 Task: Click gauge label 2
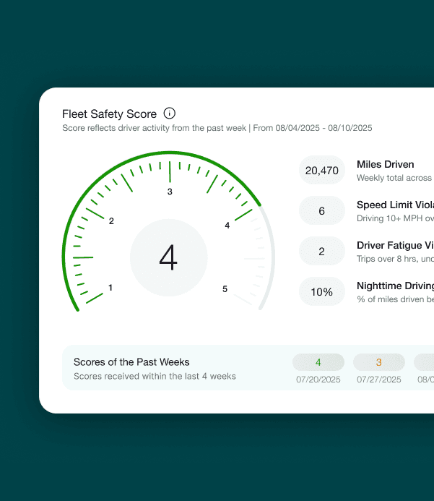click(111, 220)
